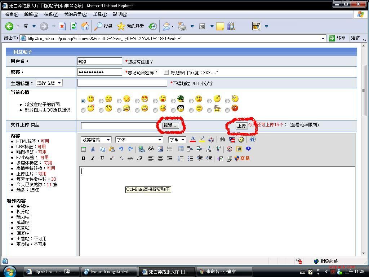Click the subject title input field

pos(122,83)
